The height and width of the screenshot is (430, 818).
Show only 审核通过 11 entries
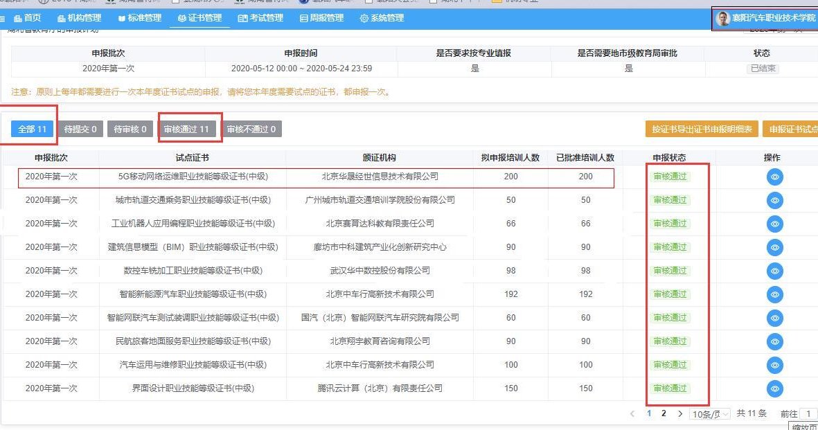pos(186,129)
